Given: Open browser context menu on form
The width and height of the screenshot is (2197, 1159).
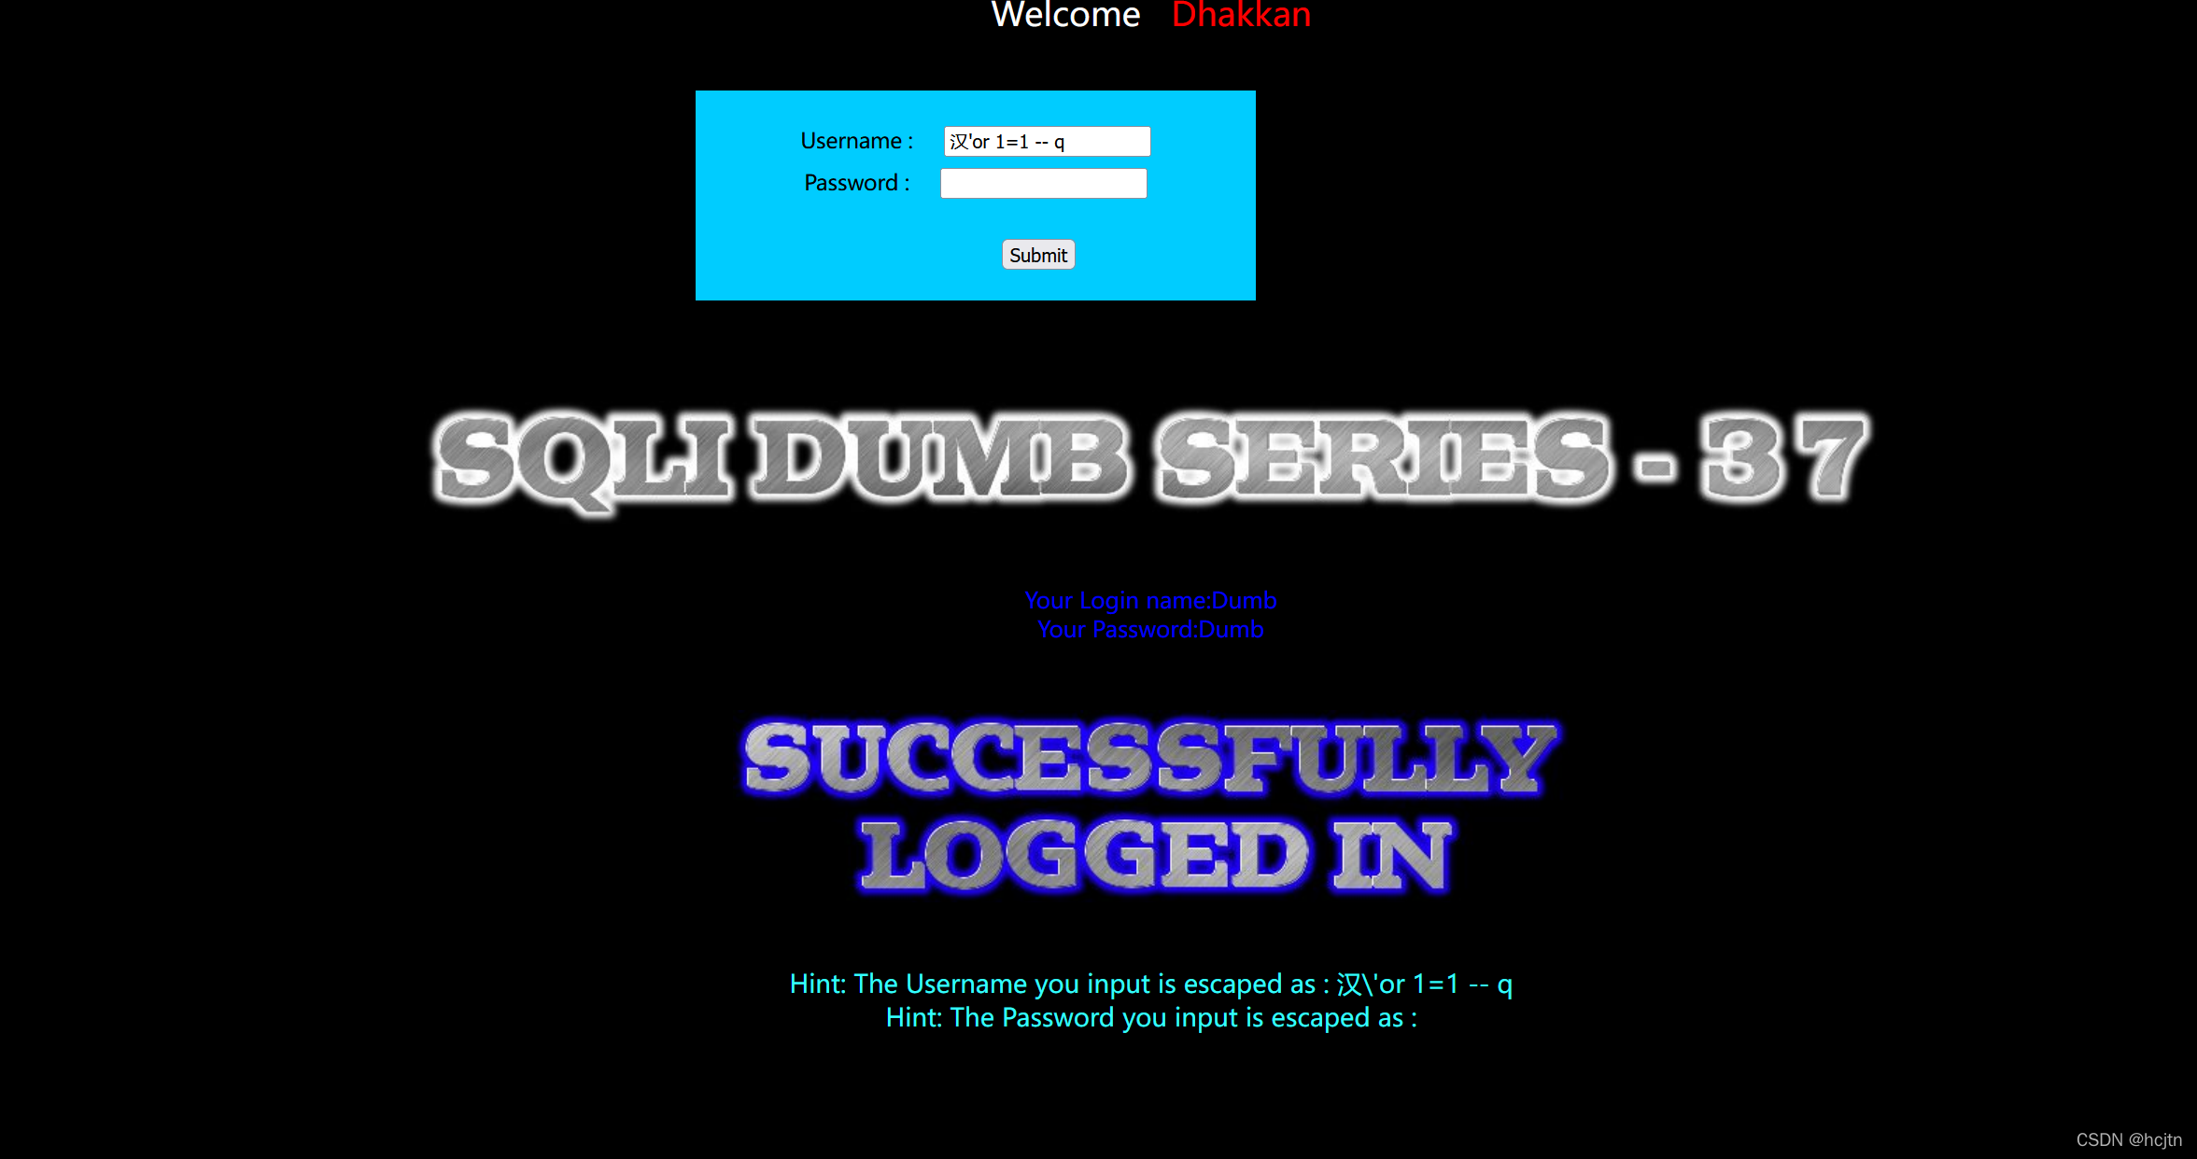Looking at the screenshot, I should (975, 195).
